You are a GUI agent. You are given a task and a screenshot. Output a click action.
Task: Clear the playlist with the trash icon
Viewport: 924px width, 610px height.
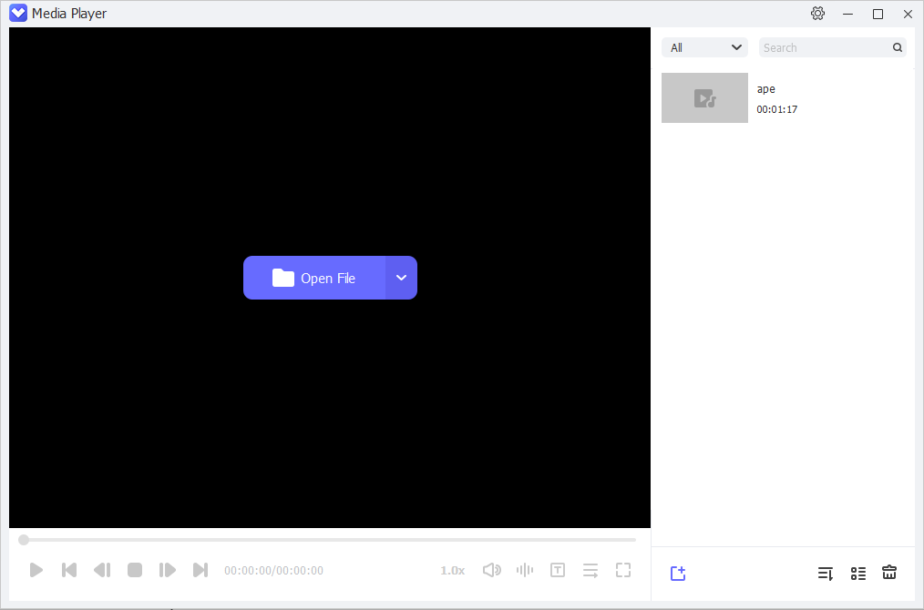(889, 573)
